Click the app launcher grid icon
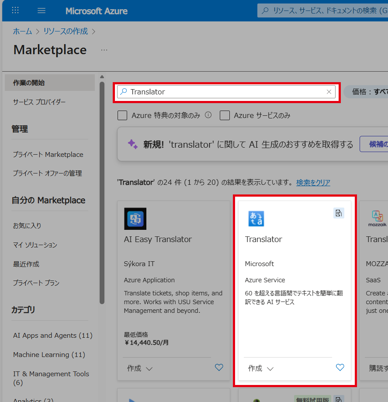This screenshot has width=388, height=402. coord(15,10)
